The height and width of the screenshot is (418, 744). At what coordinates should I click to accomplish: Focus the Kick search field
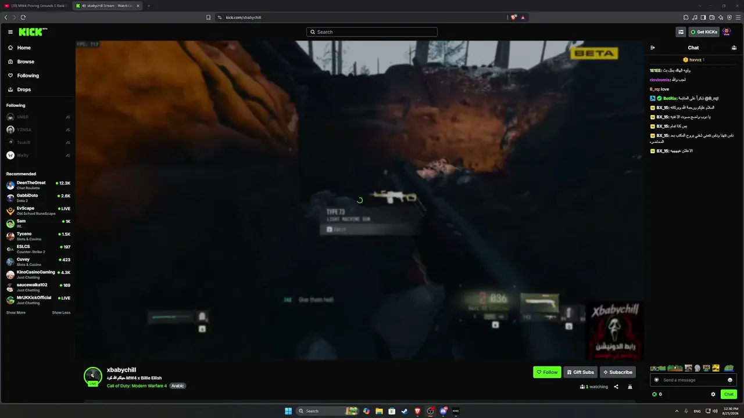372,32
